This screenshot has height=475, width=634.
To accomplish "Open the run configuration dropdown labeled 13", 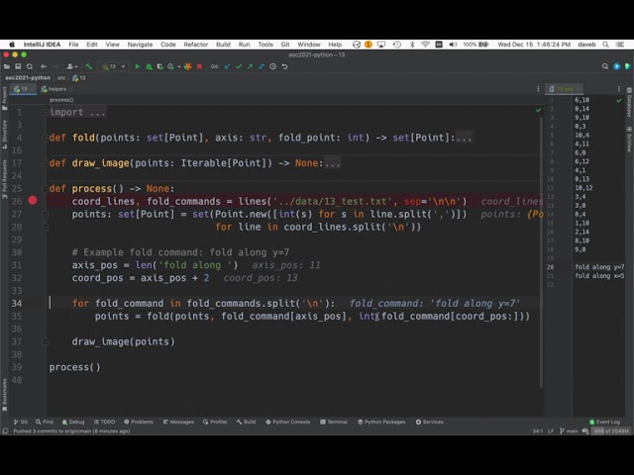I will tap(113, 66).
